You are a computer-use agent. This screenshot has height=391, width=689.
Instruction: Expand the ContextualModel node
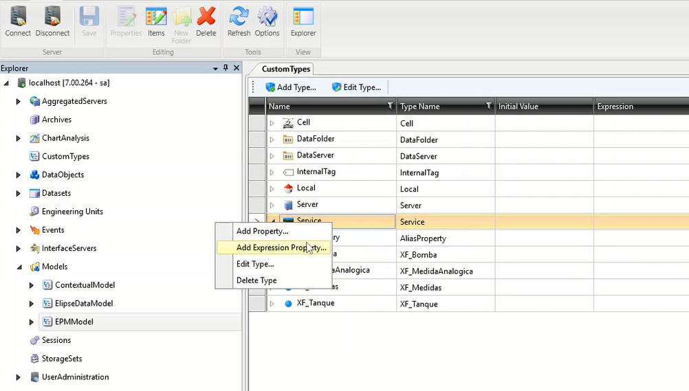click(x=31, y=285)
